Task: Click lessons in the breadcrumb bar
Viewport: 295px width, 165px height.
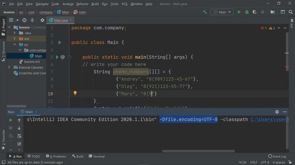Action: (x=9, y=12)
